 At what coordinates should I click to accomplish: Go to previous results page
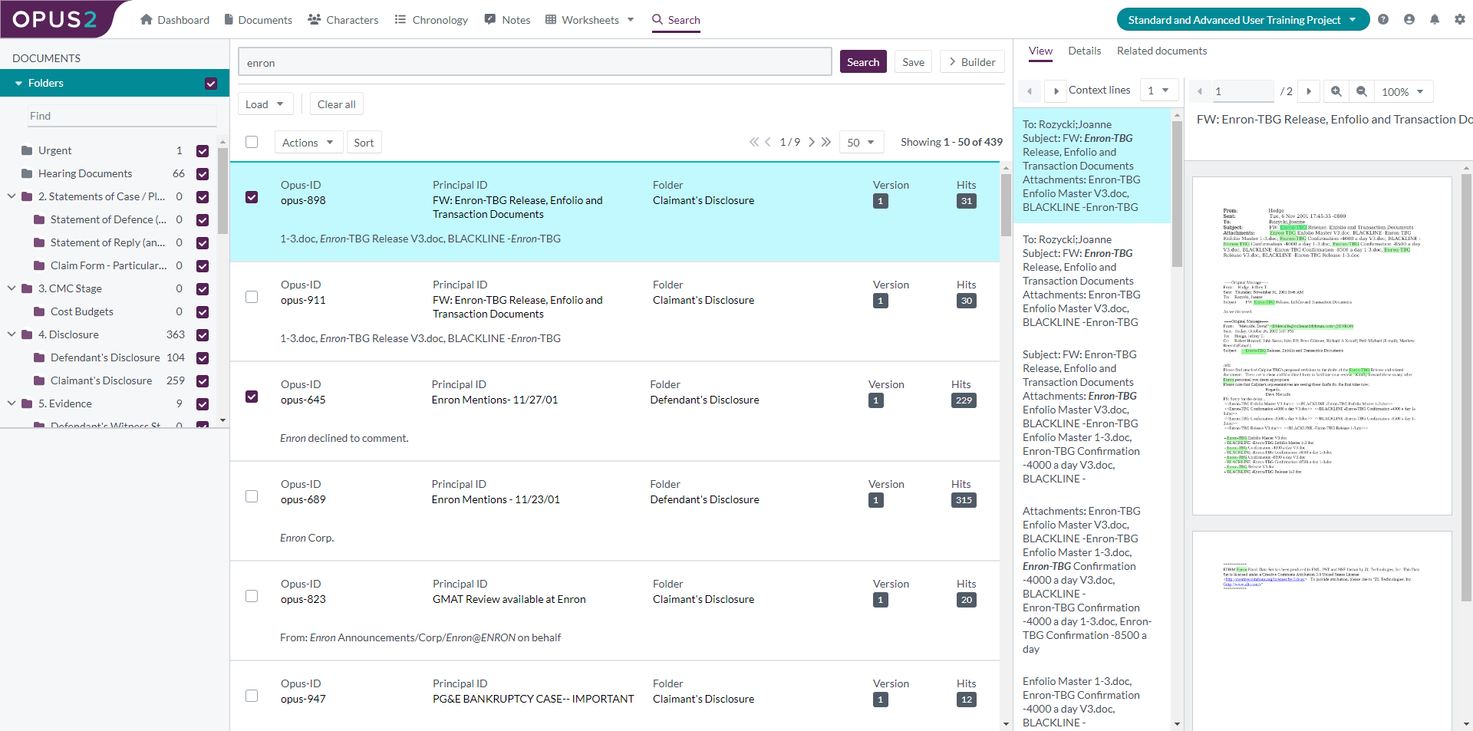768,142
